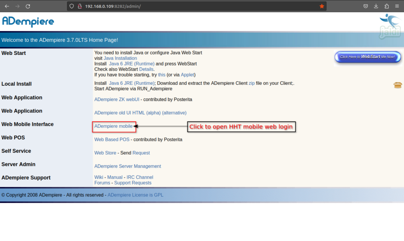Open the ADempiere License is GPL link
The image size is (404, 241).
click(x=135, y=195)
